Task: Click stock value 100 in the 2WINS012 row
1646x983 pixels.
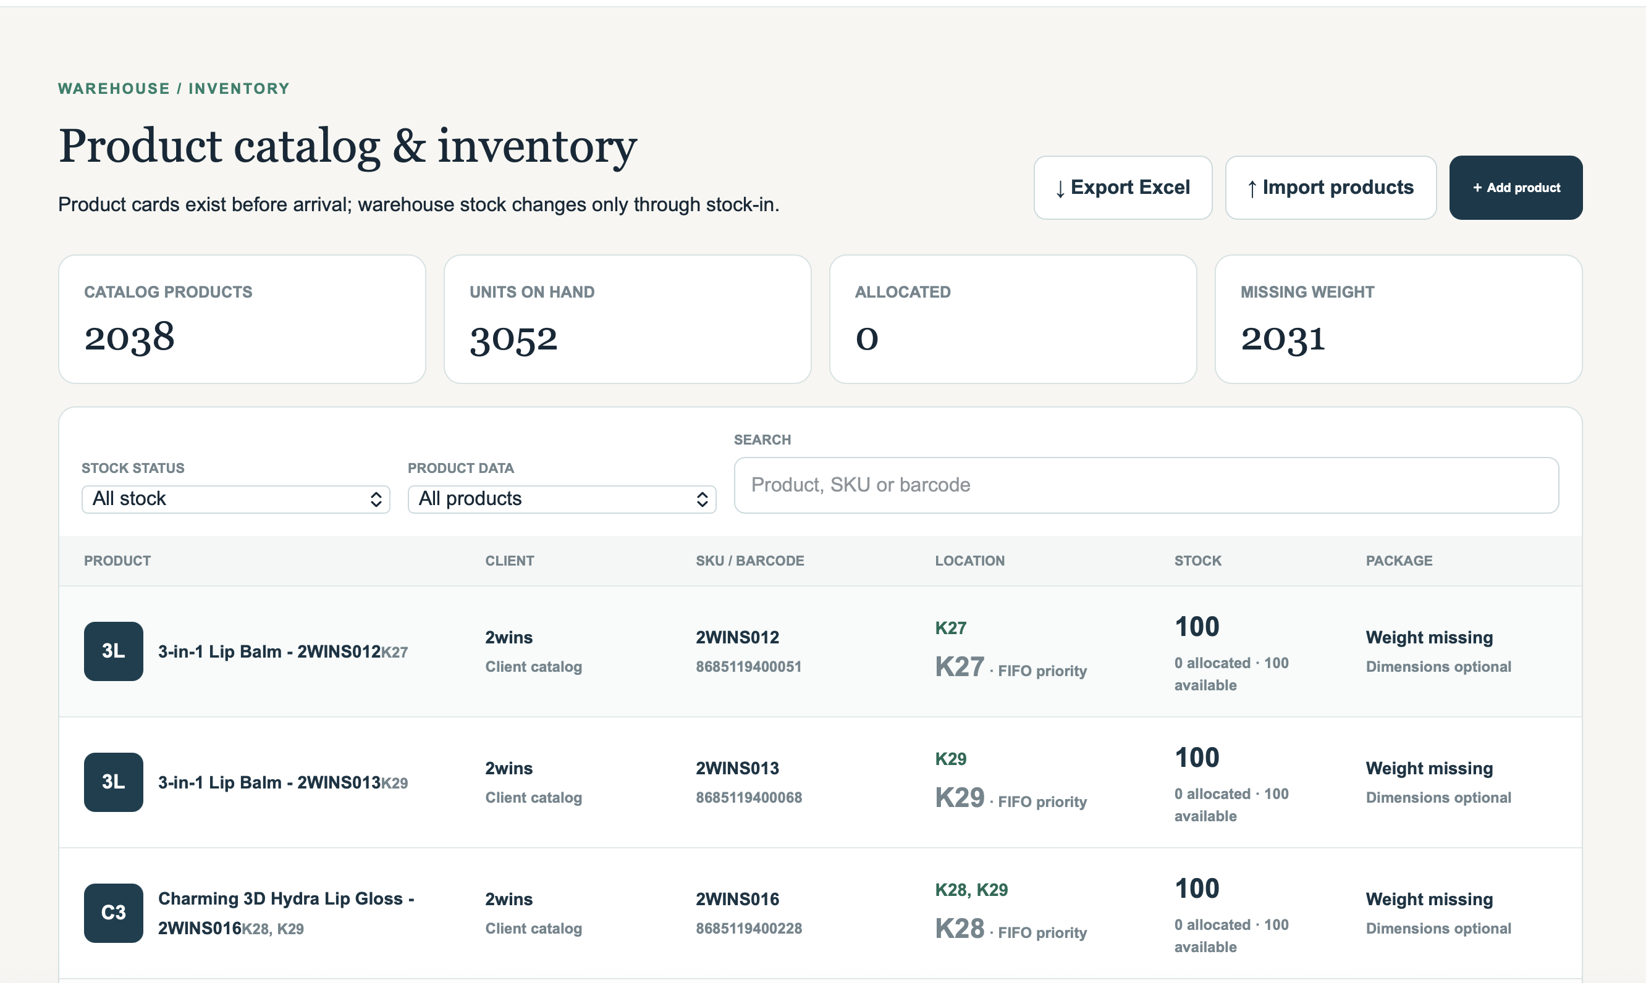Action: 1197,627
